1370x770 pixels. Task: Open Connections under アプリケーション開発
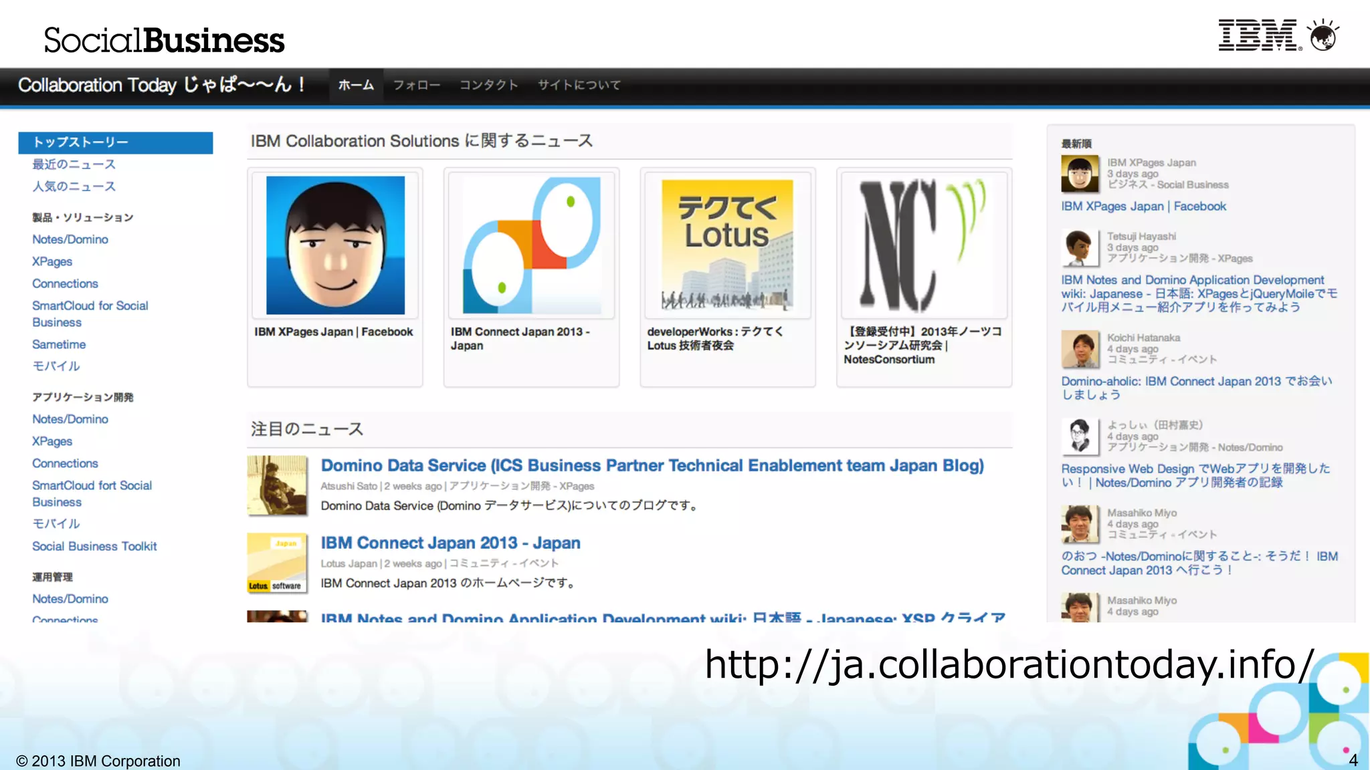(65, 463)
